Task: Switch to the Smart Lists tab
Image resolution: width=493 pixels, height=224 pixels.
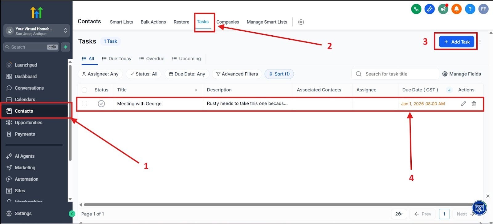Action: [121, 22]
